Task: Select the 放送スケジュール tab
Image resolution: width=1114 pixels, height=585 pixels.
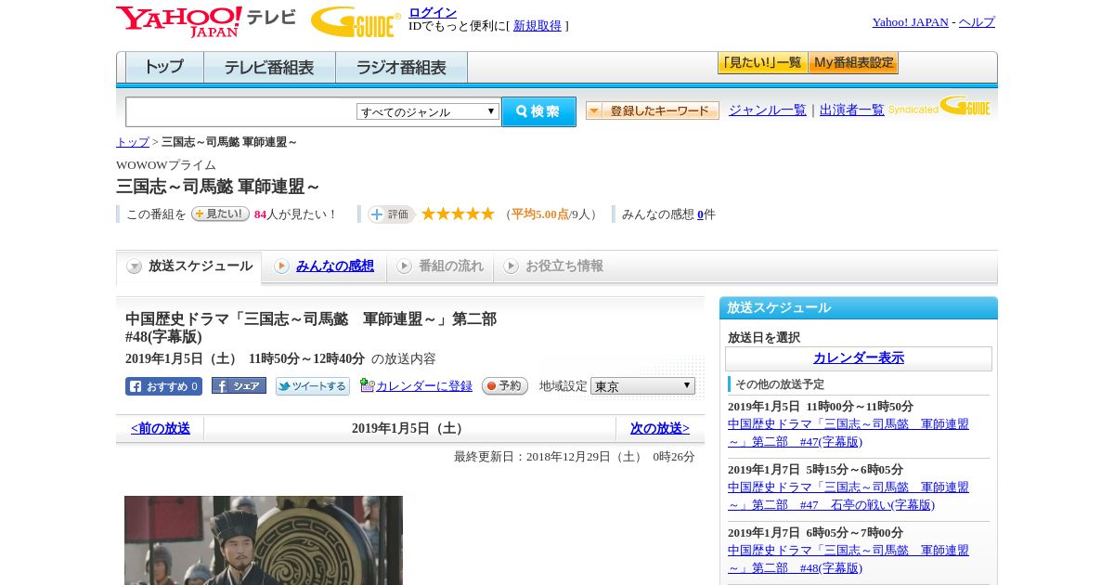Action: point(189,266)
